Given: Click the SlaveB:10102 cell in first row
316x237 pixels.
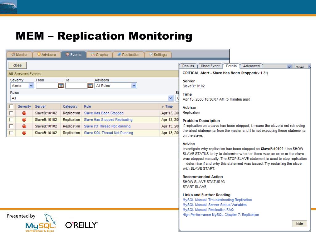Looking at the screenshot, I should [46, 113].
